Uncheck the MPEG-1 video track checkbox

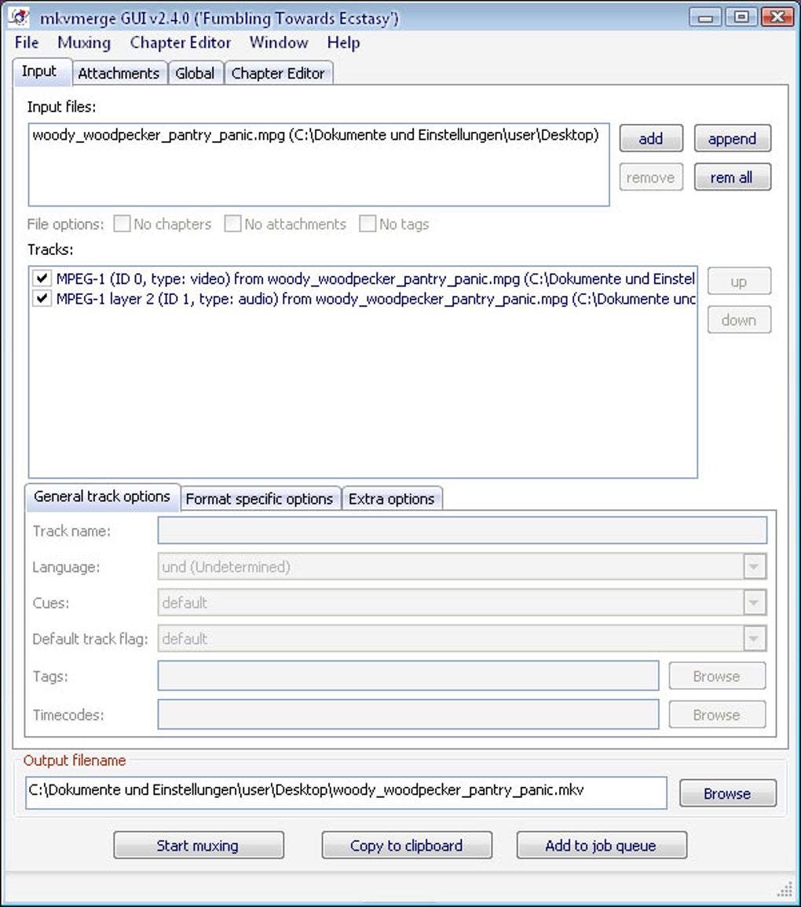[42, 279]
